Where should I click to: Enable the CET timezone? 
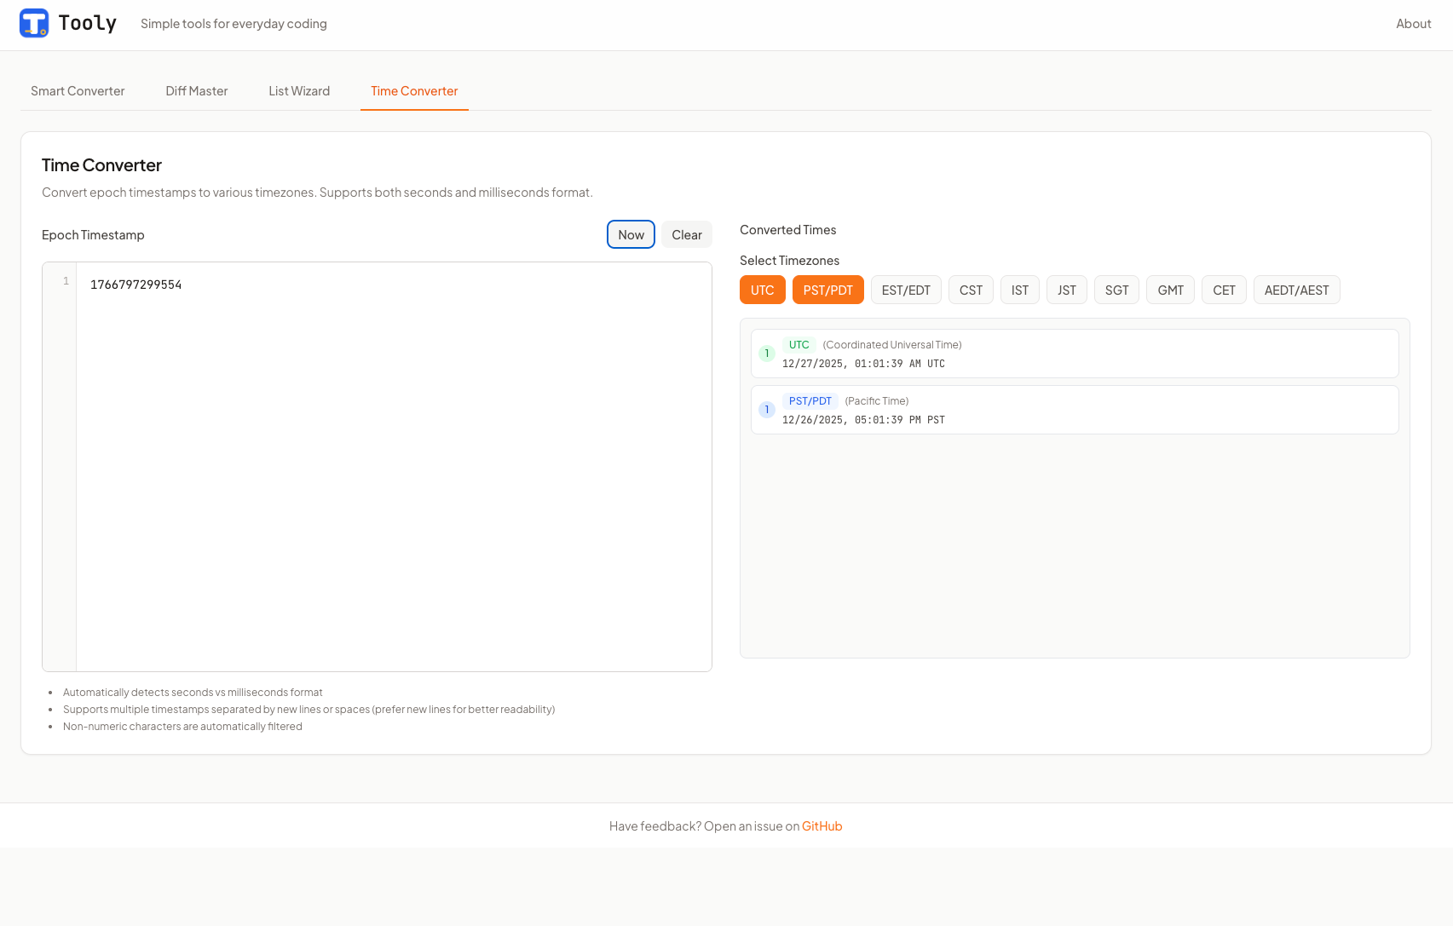point(1224,290)
